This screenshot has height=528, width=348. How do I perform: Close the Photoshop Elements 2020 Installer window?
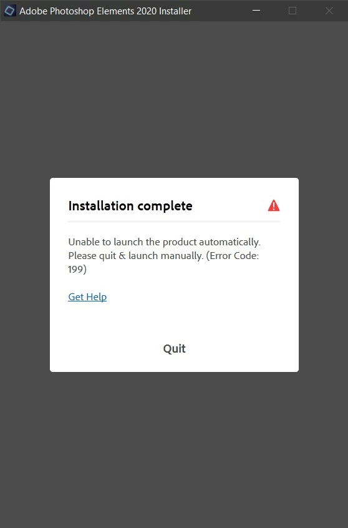coord(329,11)
